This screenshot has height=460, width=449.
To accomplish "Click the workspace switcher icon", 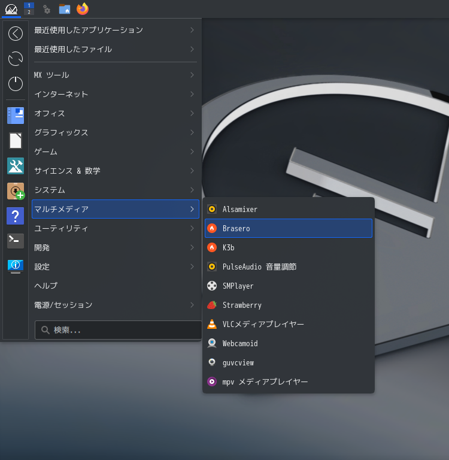I will click(x=29, y=8).
